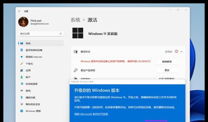Click the system monitor icon in sidebar
This screenshot has width=208, height=122.
[x=22, y=43]
